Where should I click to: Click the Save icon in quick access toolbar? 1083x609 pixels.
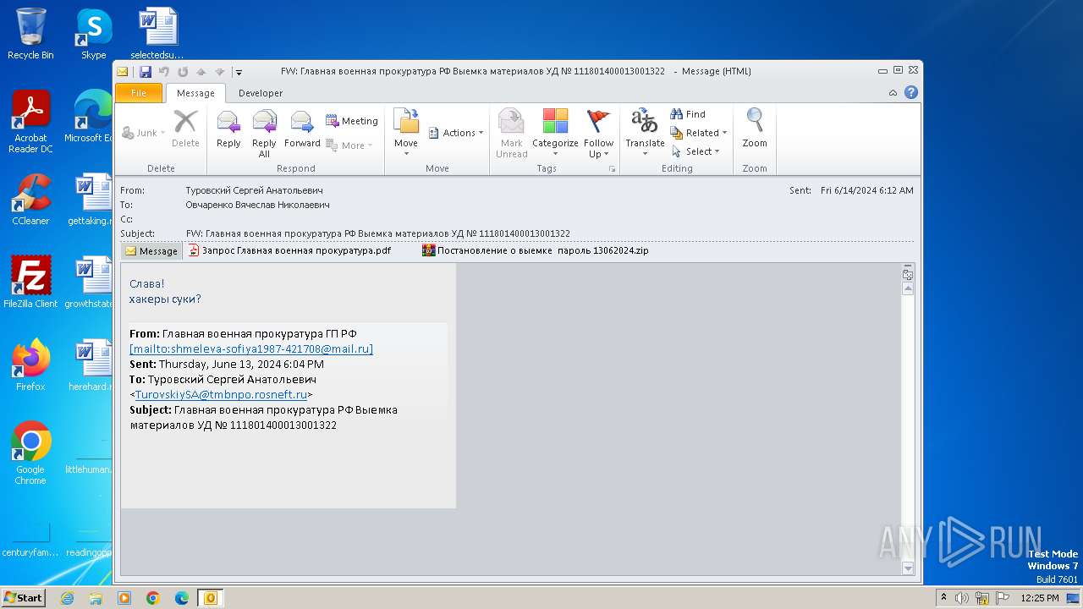click(x=146, y=72)
